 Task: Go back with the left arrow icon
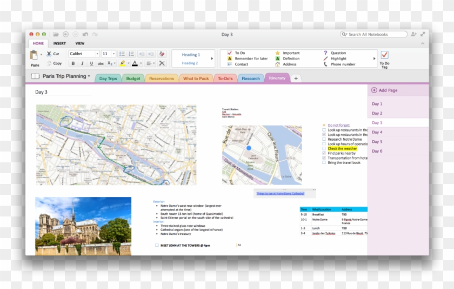[x=66, y=35]
